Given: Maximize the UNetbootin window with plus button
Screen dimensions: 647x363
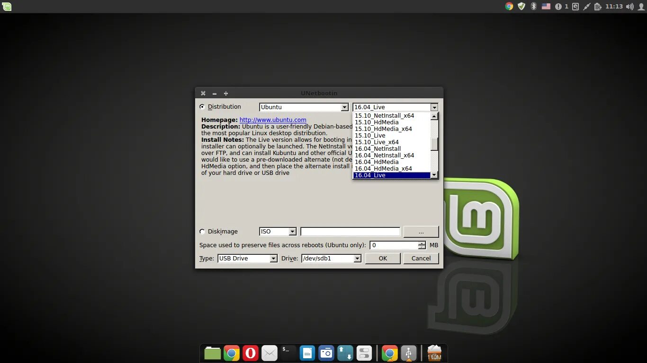Looking at the screenshot, I should [226, 94].
